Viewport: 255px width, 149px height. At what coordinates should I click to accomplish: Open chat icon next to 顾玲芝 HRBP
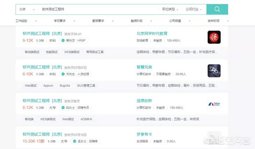point(63,41)
